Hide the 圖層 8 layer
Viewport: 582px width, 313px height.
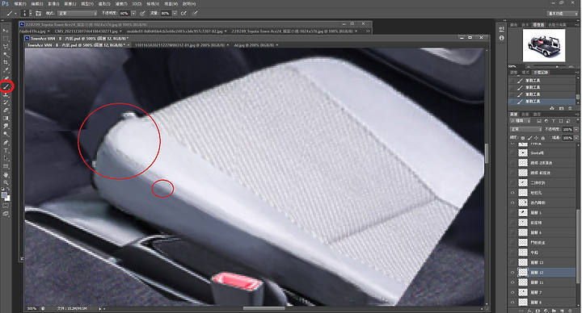512,303
